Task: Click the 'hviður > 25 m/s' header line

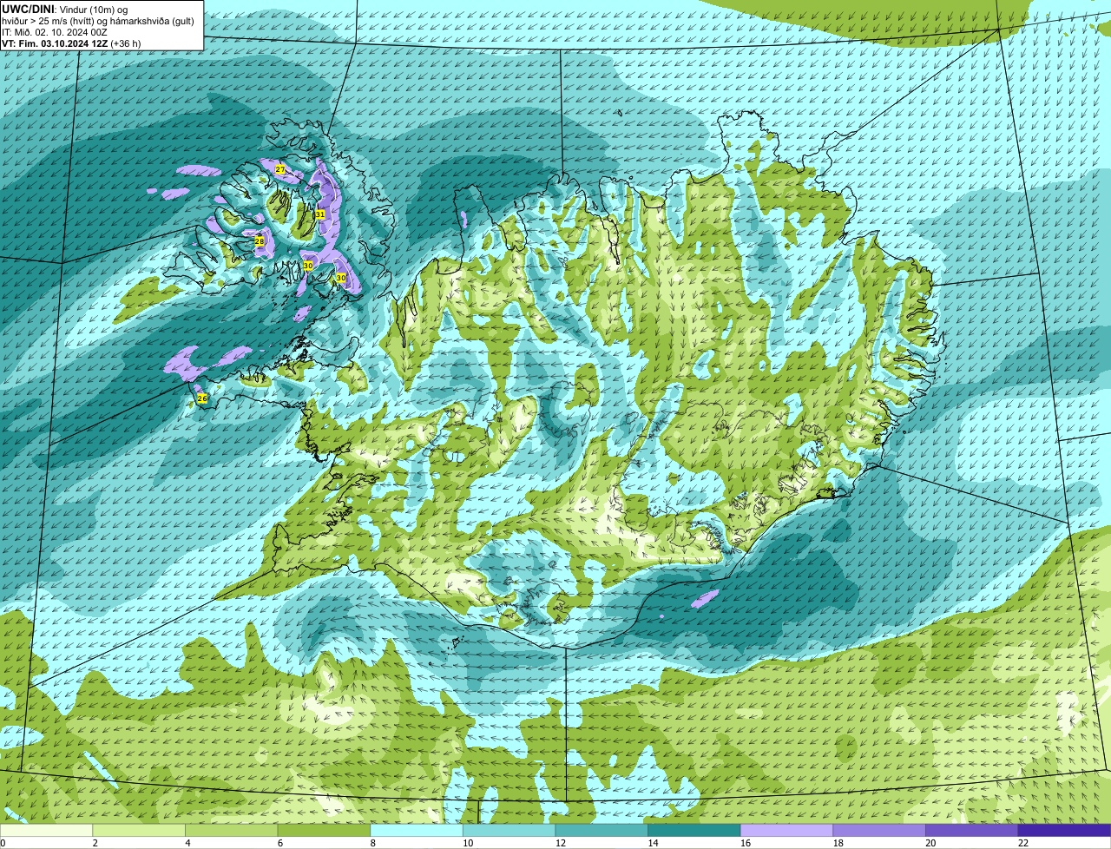Action: click(96, 20)
